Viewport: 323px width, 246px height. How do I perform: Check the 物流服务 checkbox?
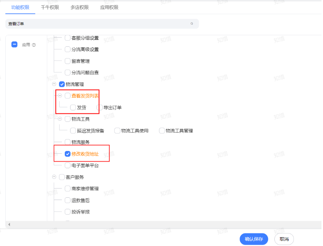[x=67, y=142]
